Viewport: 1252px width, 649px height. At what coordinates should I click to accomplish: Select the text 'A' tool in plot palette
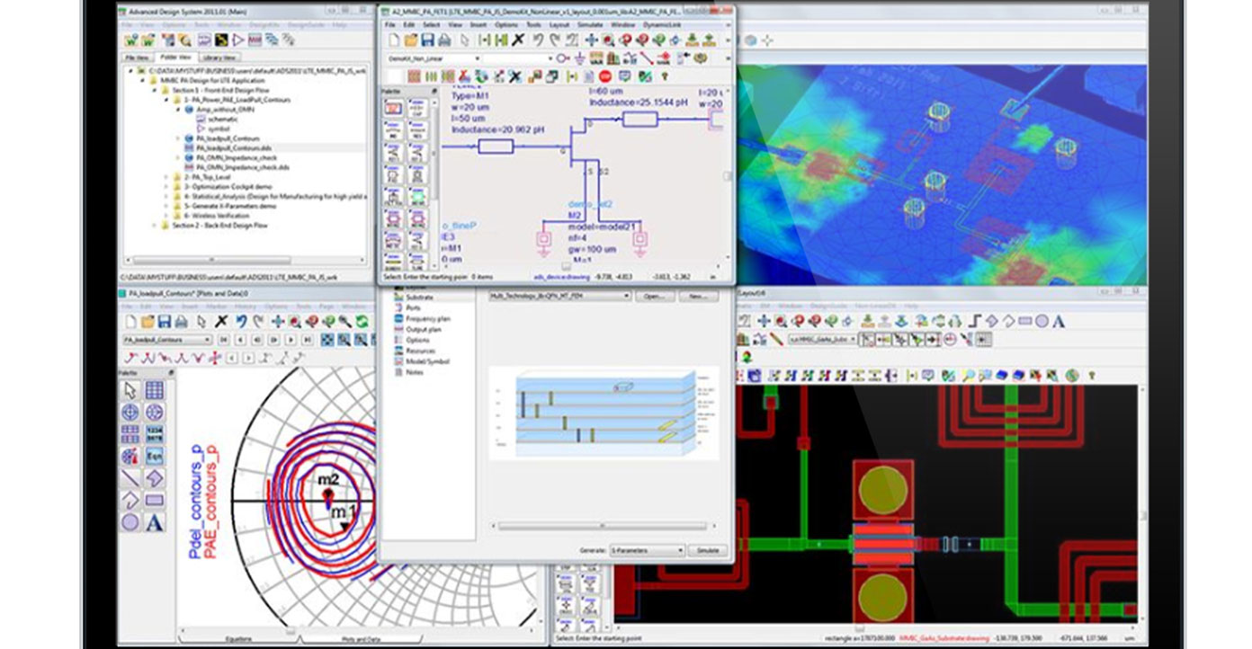154,522
